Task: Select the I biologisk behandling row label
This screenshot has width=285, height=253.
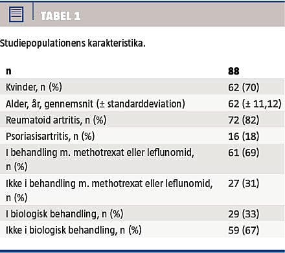Action: (65, 214)
